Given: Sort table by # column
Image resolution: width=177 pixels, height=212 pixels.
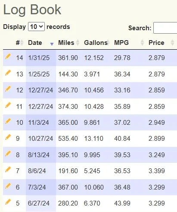Looking at the screenshot, I should point(19,43).
